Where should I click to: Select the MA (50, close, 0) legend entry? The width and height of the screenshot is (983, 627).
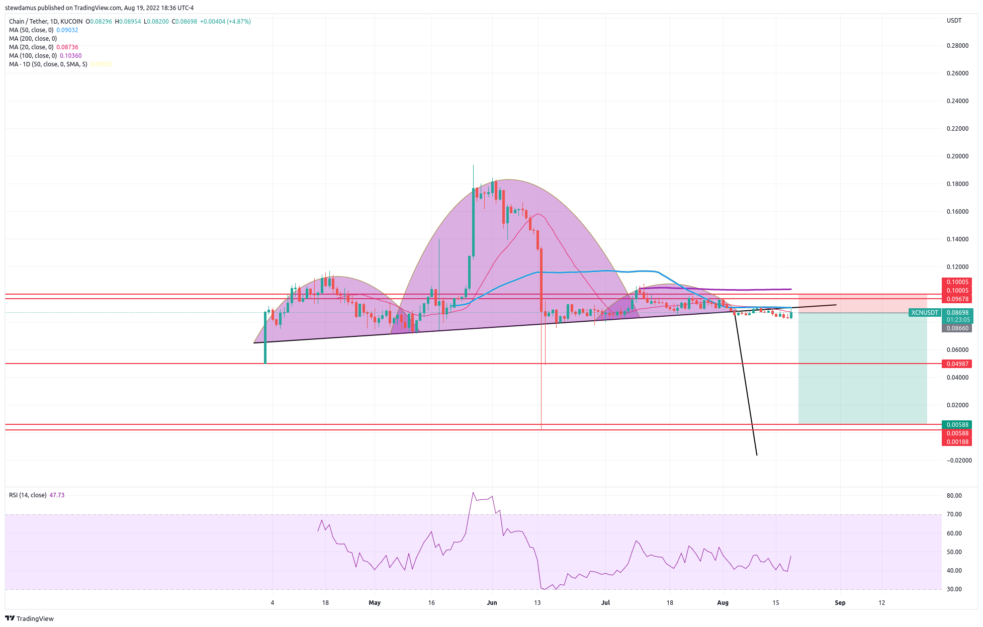(x=31, y=30)
